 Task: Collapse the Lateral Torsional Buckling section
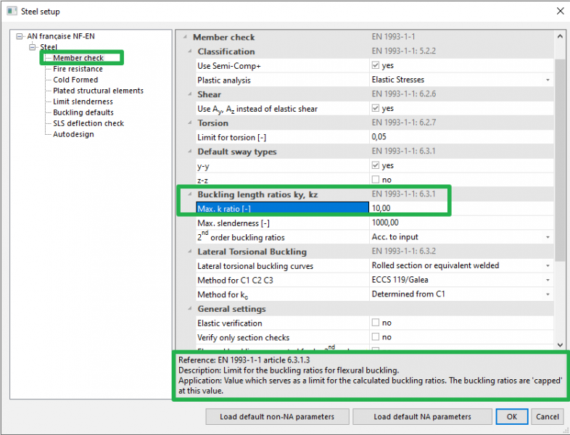pos(190,252)
